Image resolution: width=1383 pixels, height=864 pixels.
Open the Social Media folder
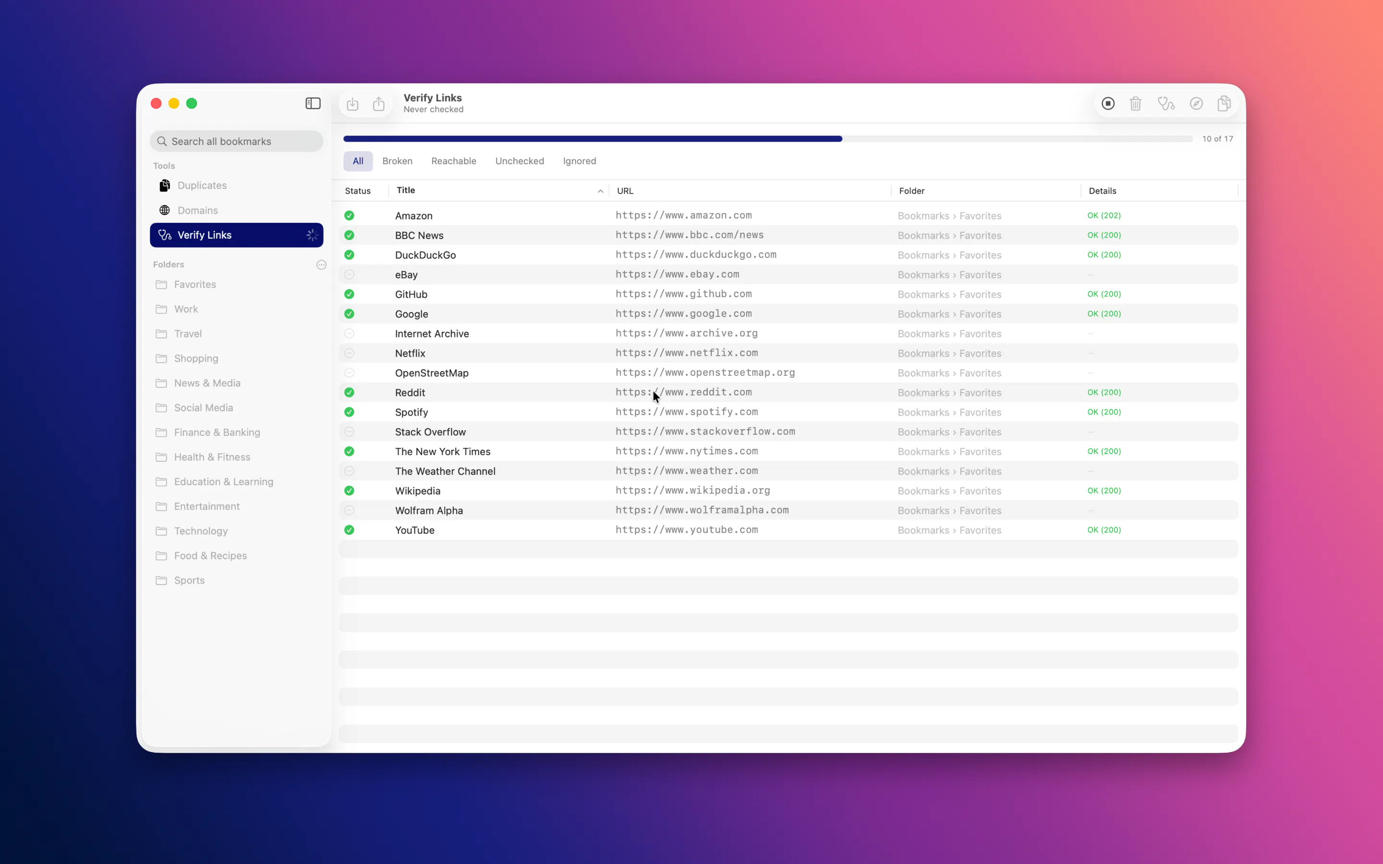click(237, 408)
